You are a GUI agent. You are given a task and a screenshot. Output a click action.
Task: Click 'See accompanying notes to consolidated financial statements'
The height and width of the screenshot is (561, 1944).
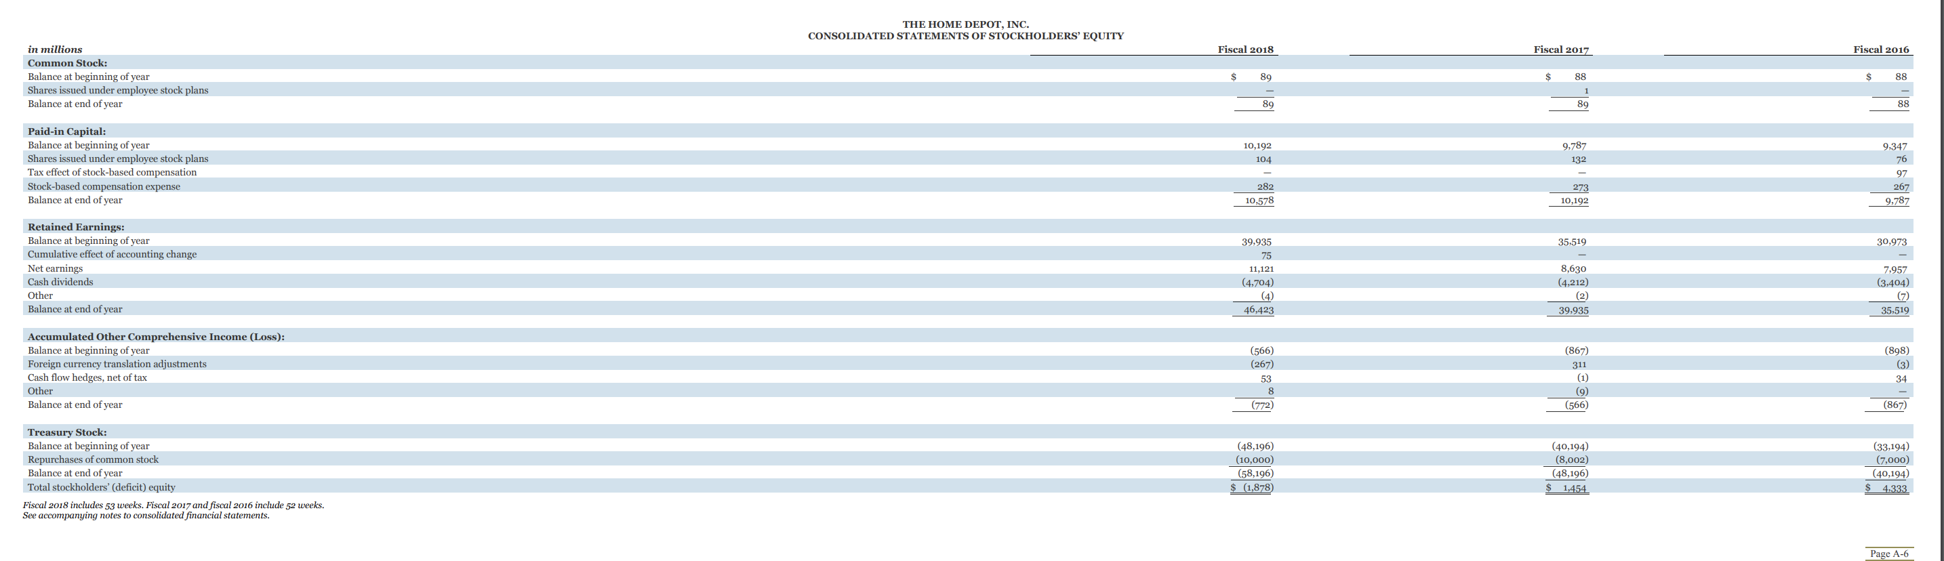[x=146, y=516]
